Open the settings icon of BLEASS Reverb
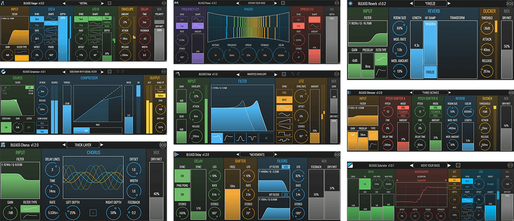 pos(510,4)
